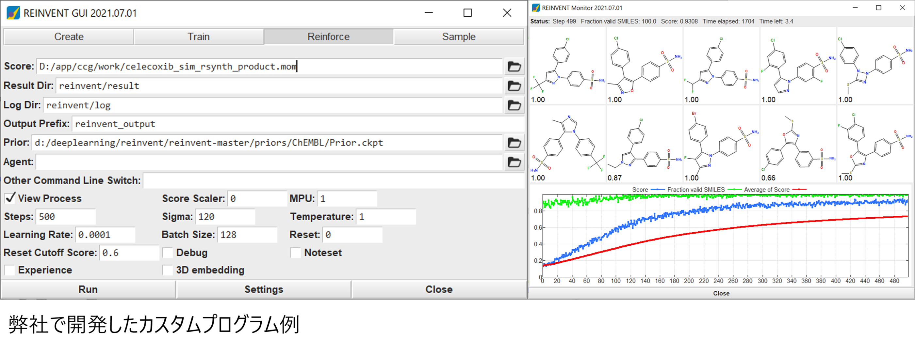Click the Time left: 3.4 status text

[x=776, y=21]
